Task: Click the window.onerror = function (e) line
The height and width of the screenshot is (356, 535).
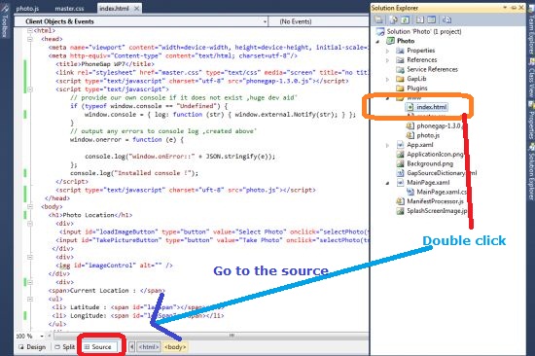Action: 126,140
